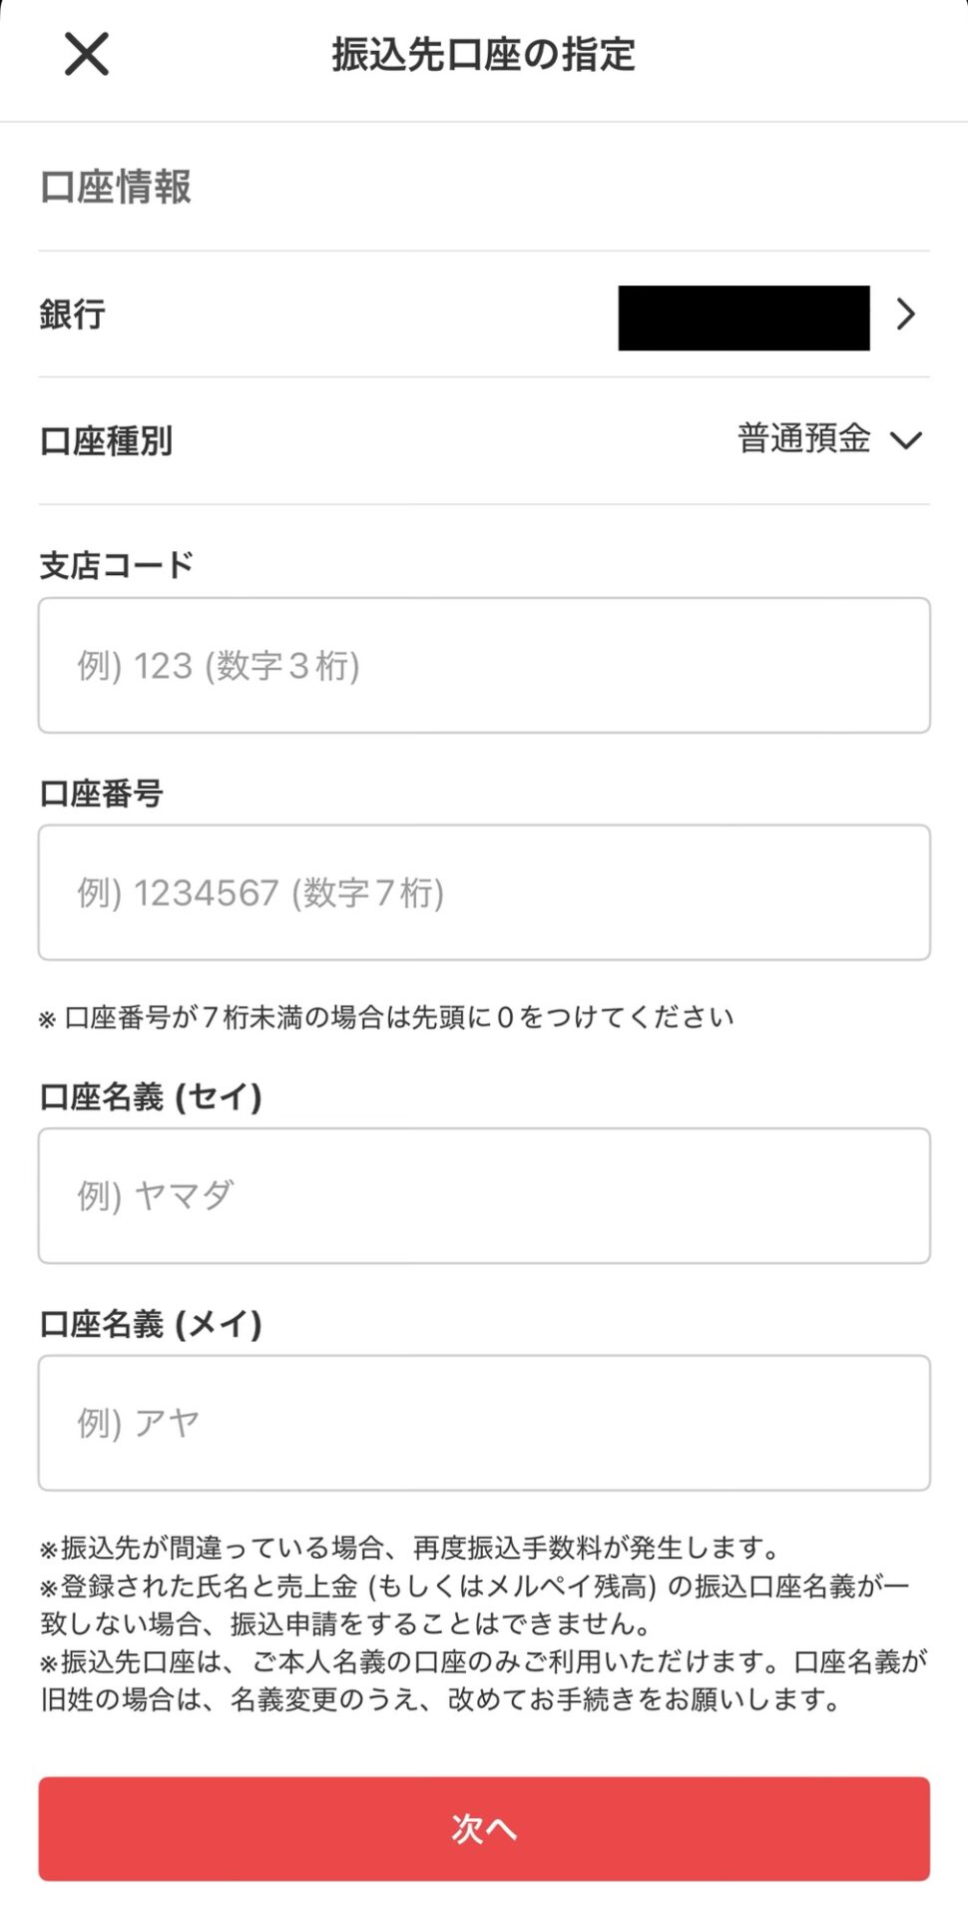Click the 支店コード field label
This screenshot has width=968, height=1917.
116,565
